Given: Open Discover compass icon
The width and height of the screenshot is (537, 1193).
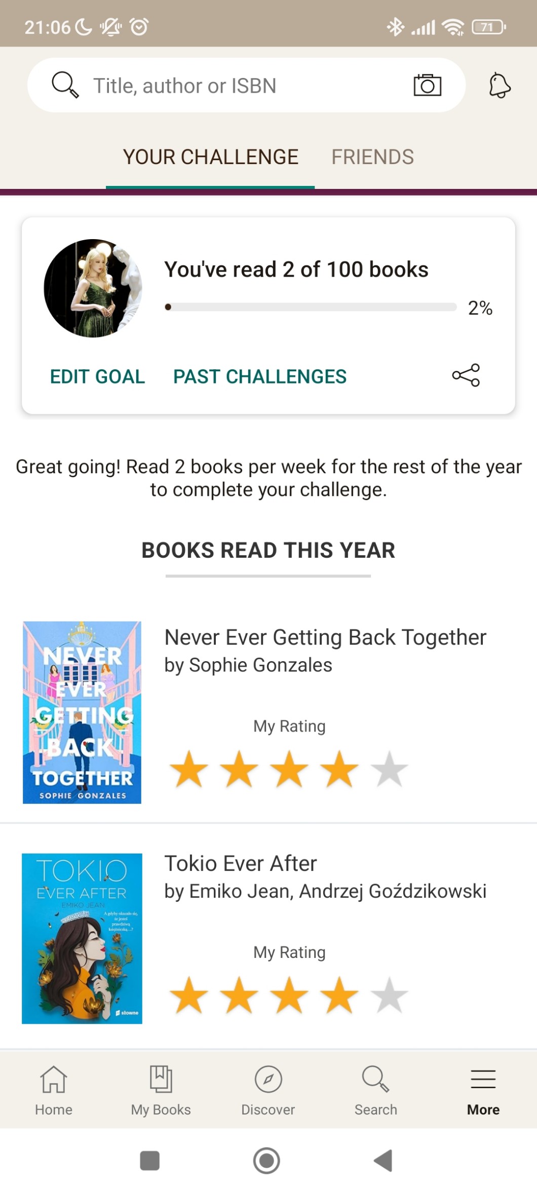Looking at the screenshot, I should pyautogui.click(x=268, y=1089).
